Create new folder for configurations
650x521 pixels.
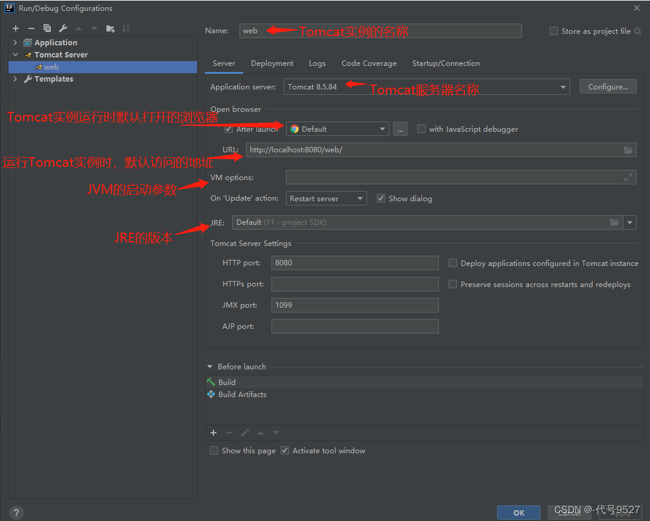click(110, 28)
